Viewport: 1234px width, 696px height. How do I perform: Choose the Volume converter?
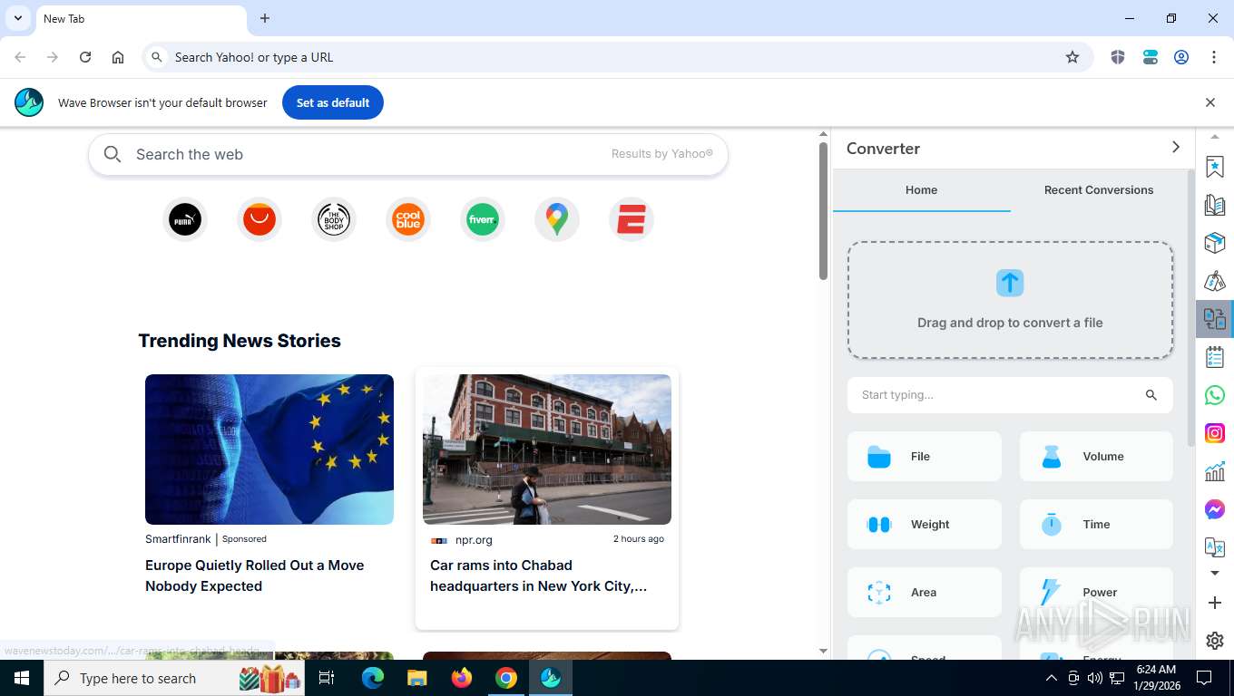click(1096, 457)
